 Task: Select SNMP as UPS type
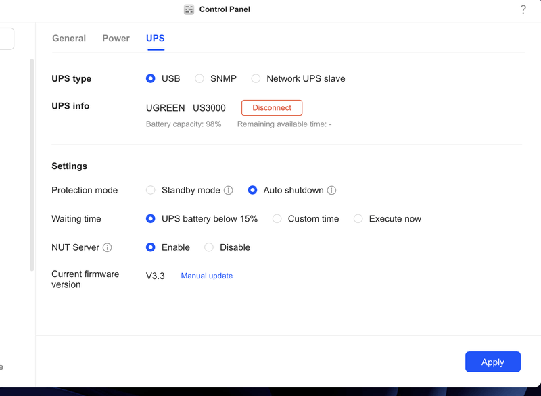199,79
